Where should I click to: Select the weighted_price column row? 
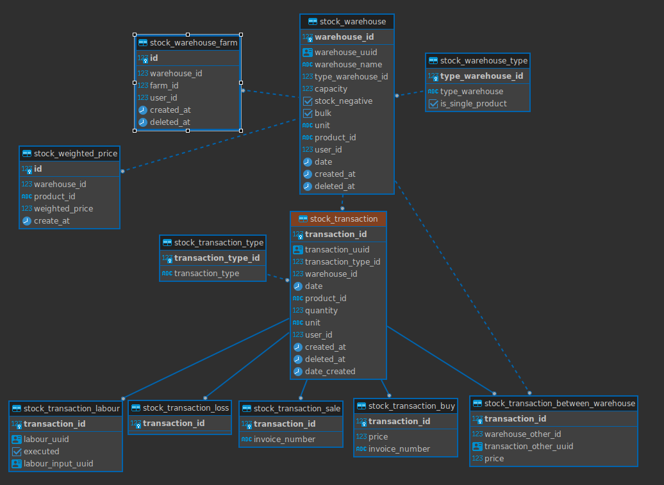click(69, 209)
